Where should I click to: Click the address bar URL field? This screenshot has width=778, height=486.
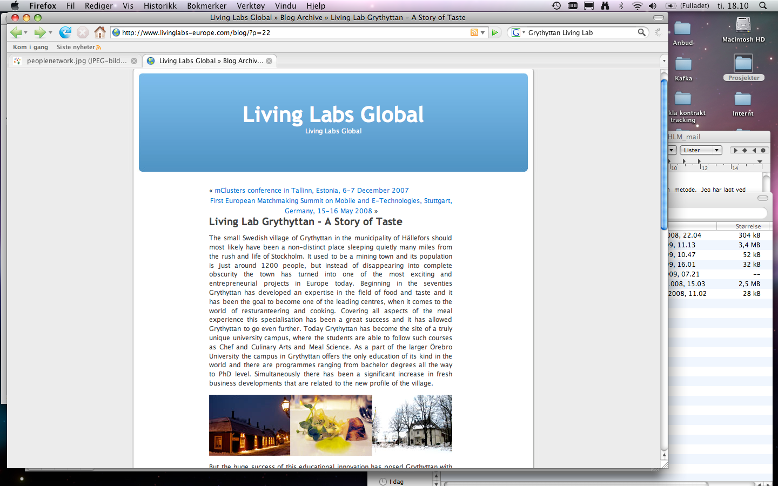pos(294,32)
